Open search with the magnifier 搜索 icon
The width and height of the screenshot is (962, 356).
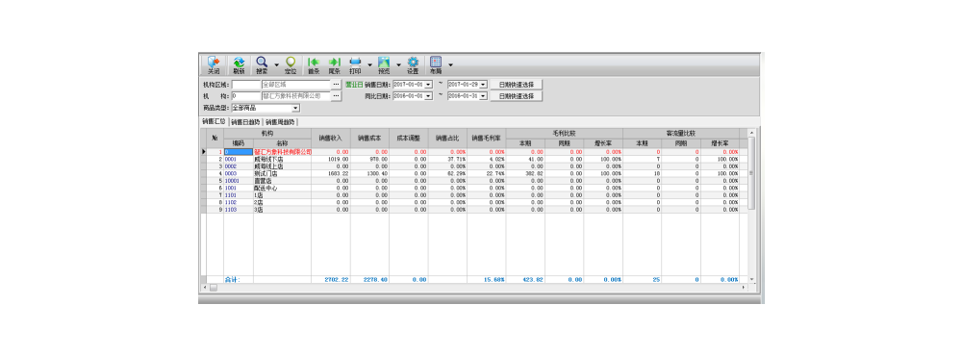click(262, 65)
